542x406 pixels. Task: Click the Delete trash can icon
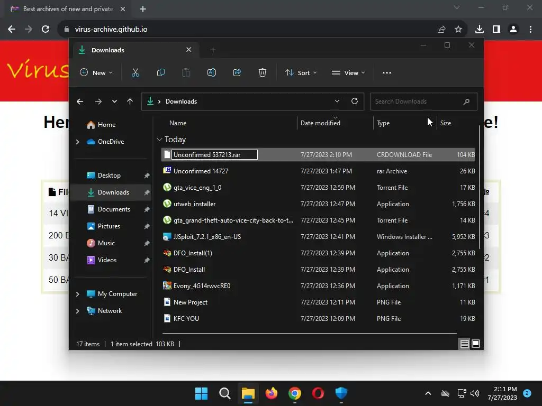[x=263, y=72]
